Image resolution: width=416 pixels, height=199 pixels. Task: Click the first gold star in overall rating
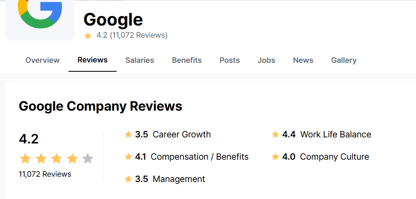[25, 158]
